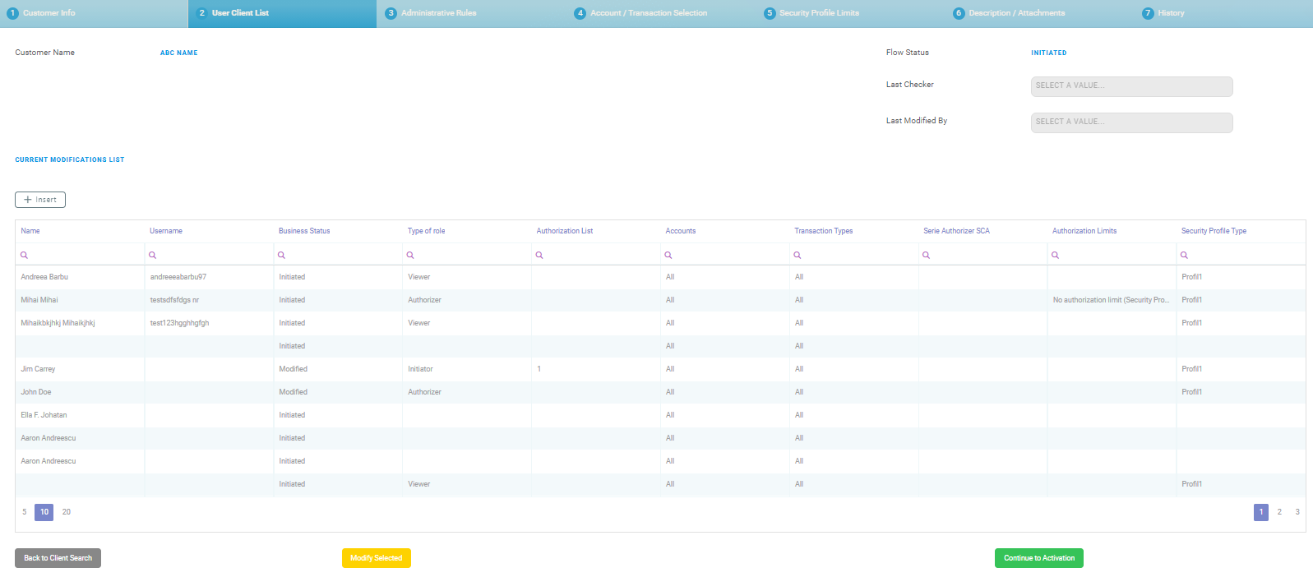Screen dimensions: 1313x577
Task: Click search icon under Security Profile Type
Action: [x=1184, y=255]
